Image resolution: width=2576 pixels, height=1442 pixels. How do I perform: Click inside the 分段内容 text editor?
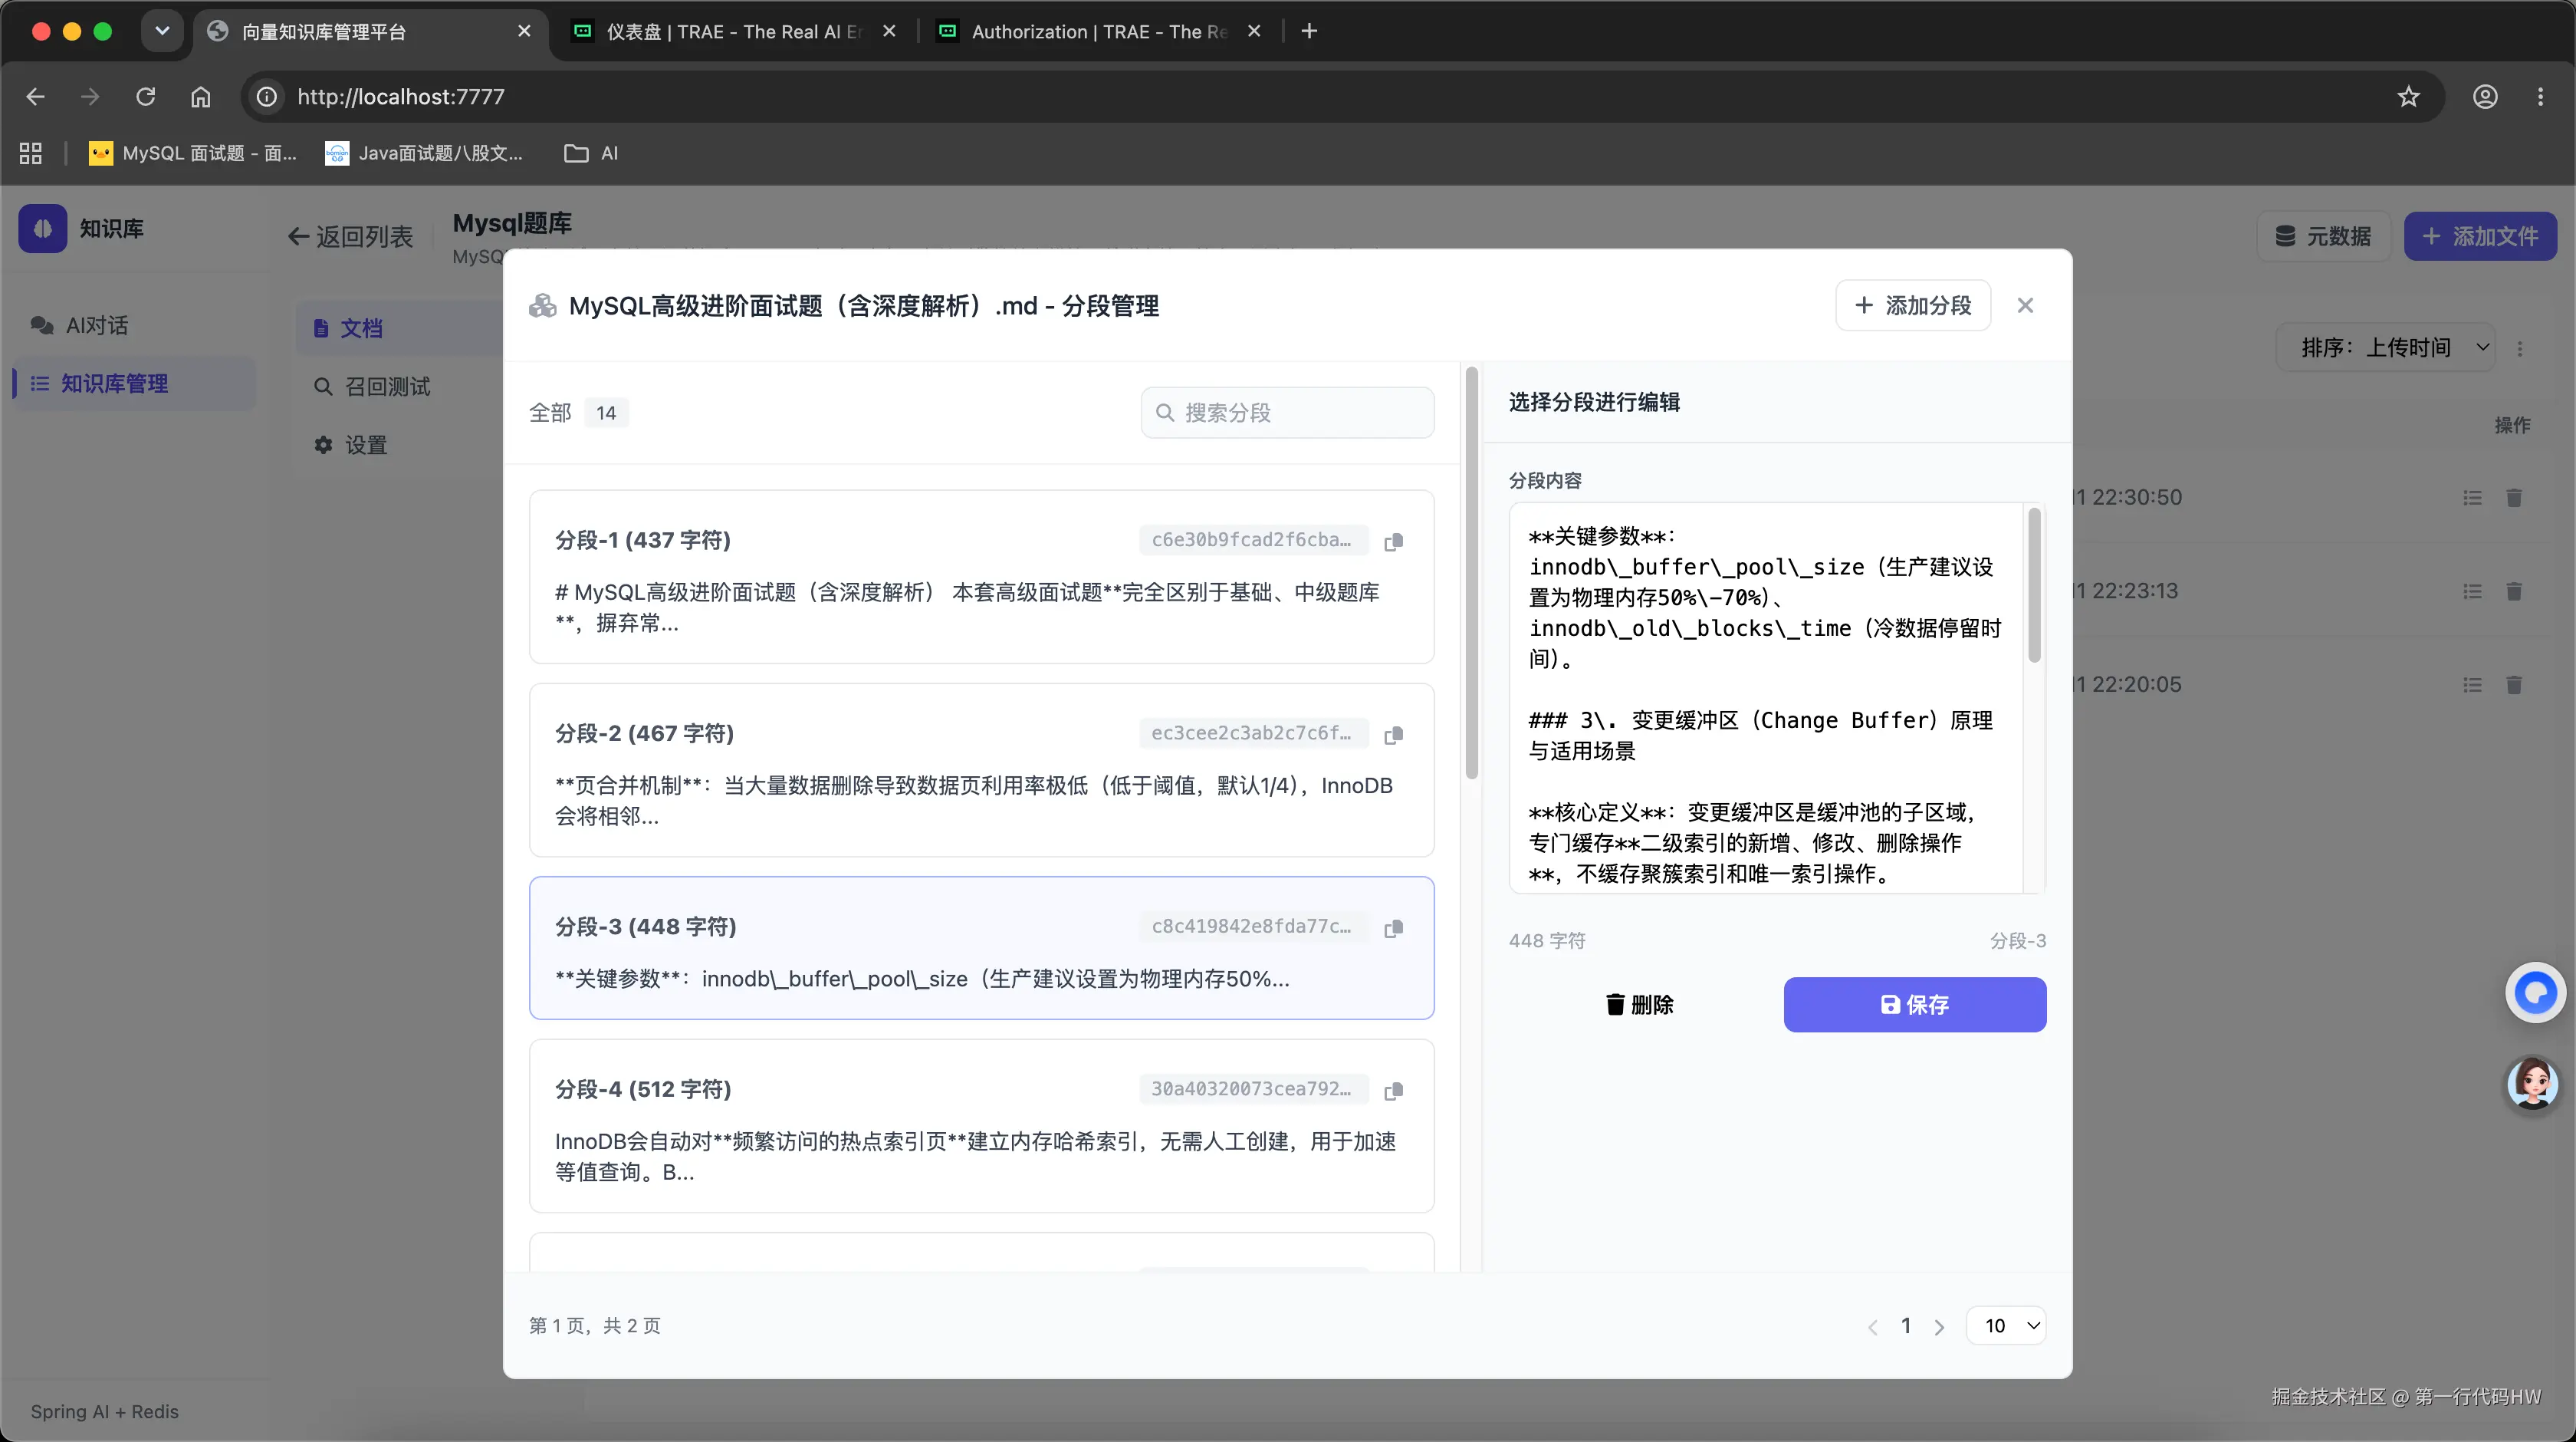[1766, 697]
